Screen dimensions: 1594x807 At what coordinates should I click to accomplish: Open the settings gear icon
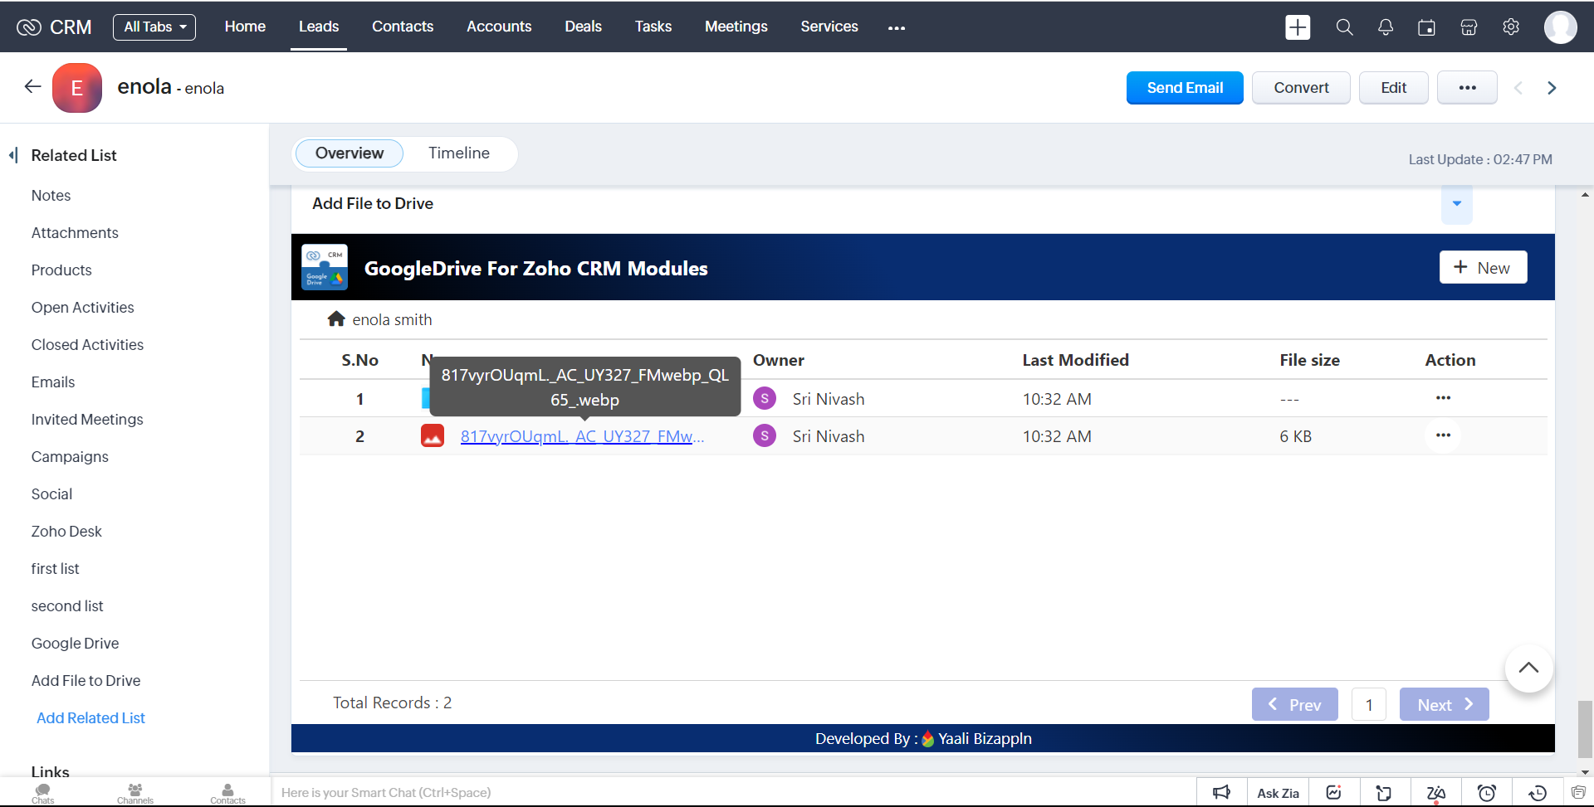1511,27
